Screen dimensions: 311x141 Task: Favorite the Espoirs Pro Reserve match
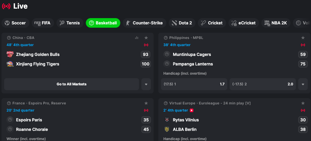click(146, 103)
